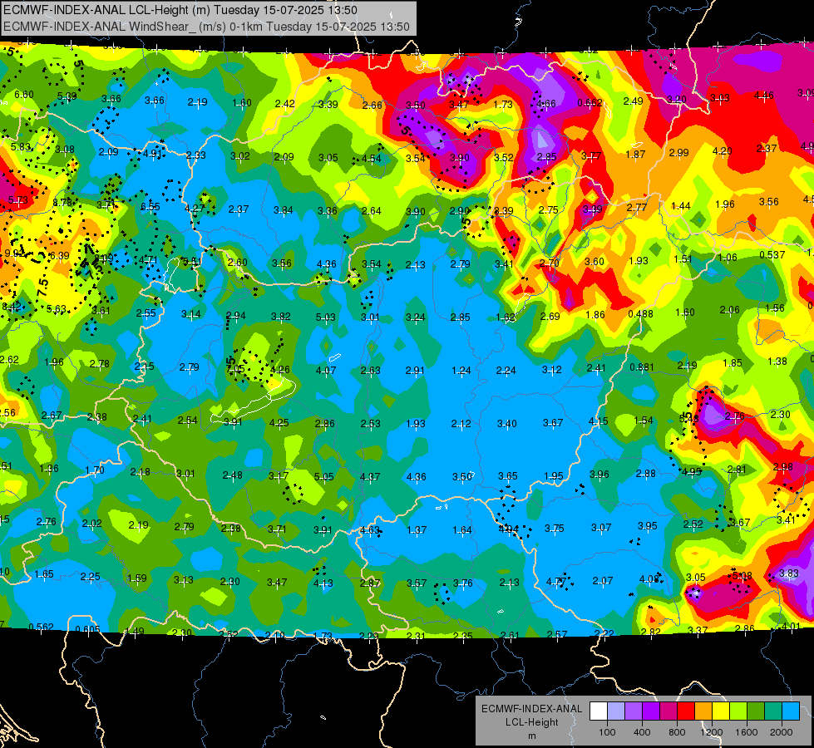Viewport: 814px width, 748px height.
Task: Click the wind shear value 0.562
Action: (x=41, y=627)
